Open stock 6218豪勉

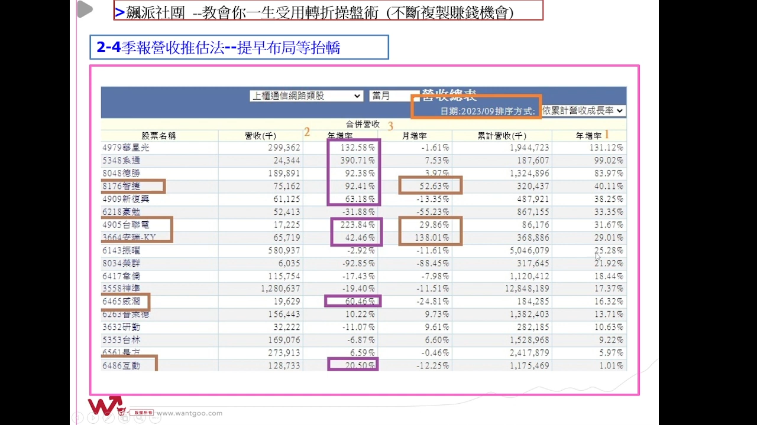click(x=121, y=212)
